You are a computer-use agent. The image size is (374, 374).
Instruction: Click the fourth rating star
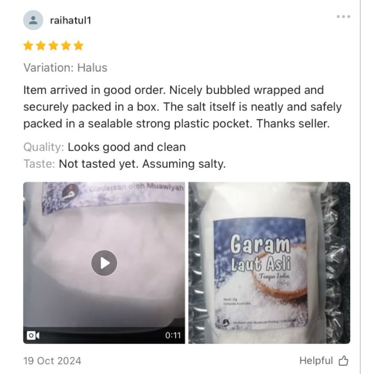[x=66, y=45]
